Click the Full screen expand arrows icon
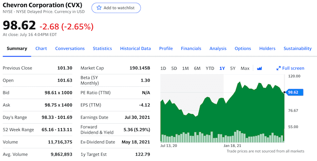The height and width of the screenshot is (161, 317). (279, 68)
